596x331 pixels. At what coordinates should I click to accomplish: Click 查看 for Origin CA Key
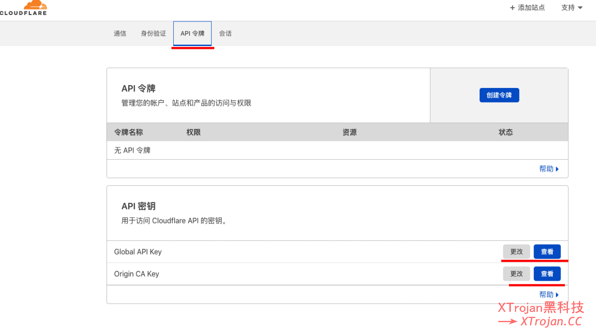tap(547, 274)
